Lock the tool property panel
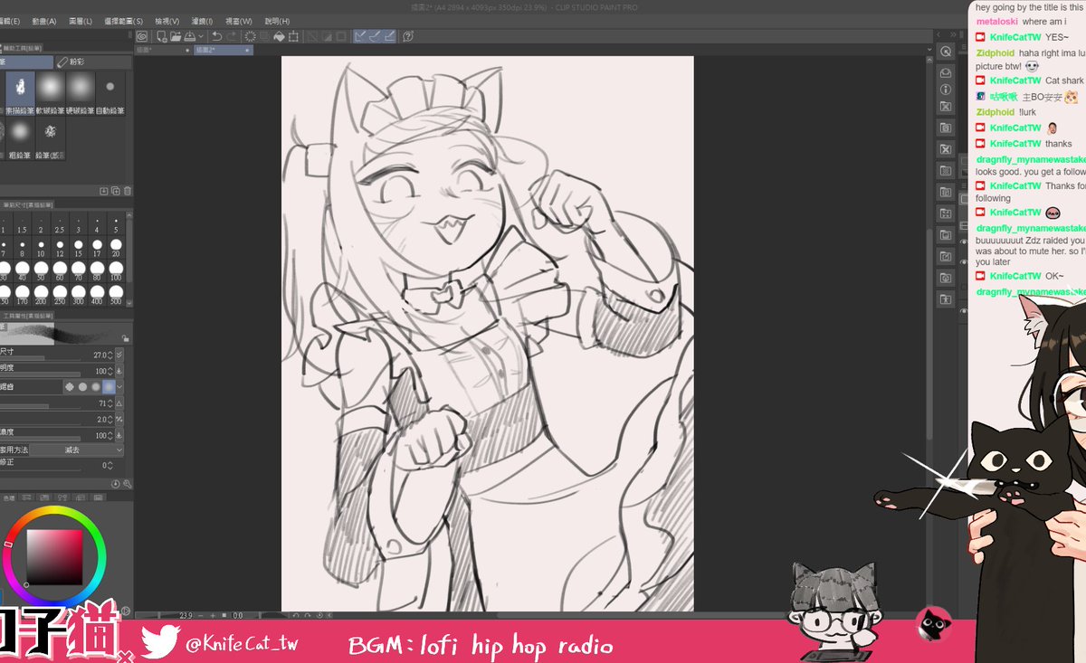This screenshot has height=663, width=1086. tap(126, 338)
